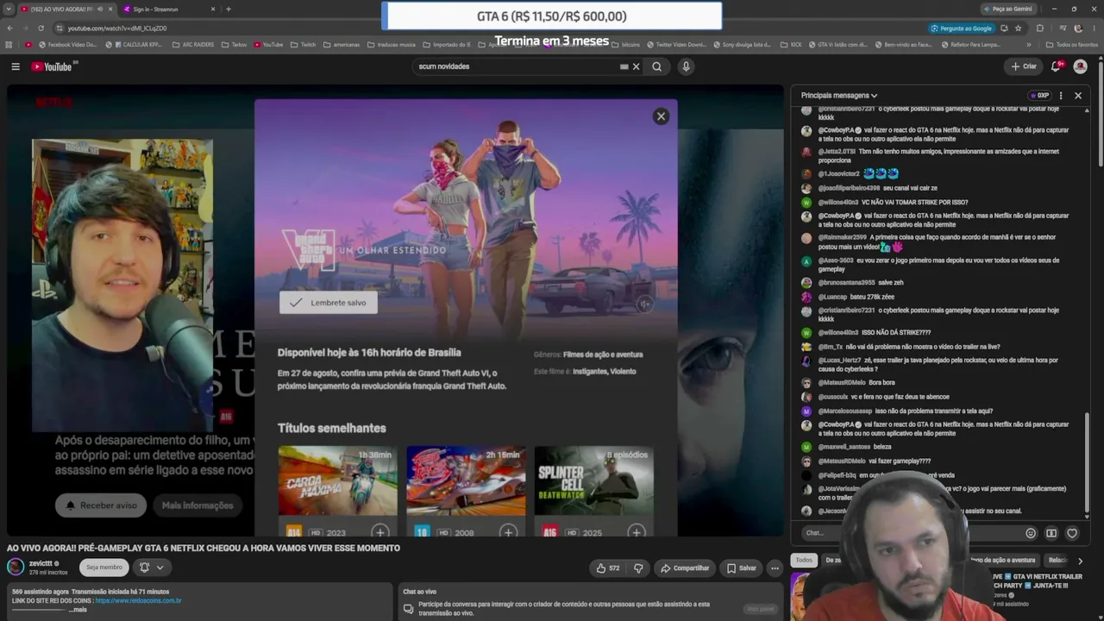
Task: Open YouTube notifications bell
Action: [1056, 66]
